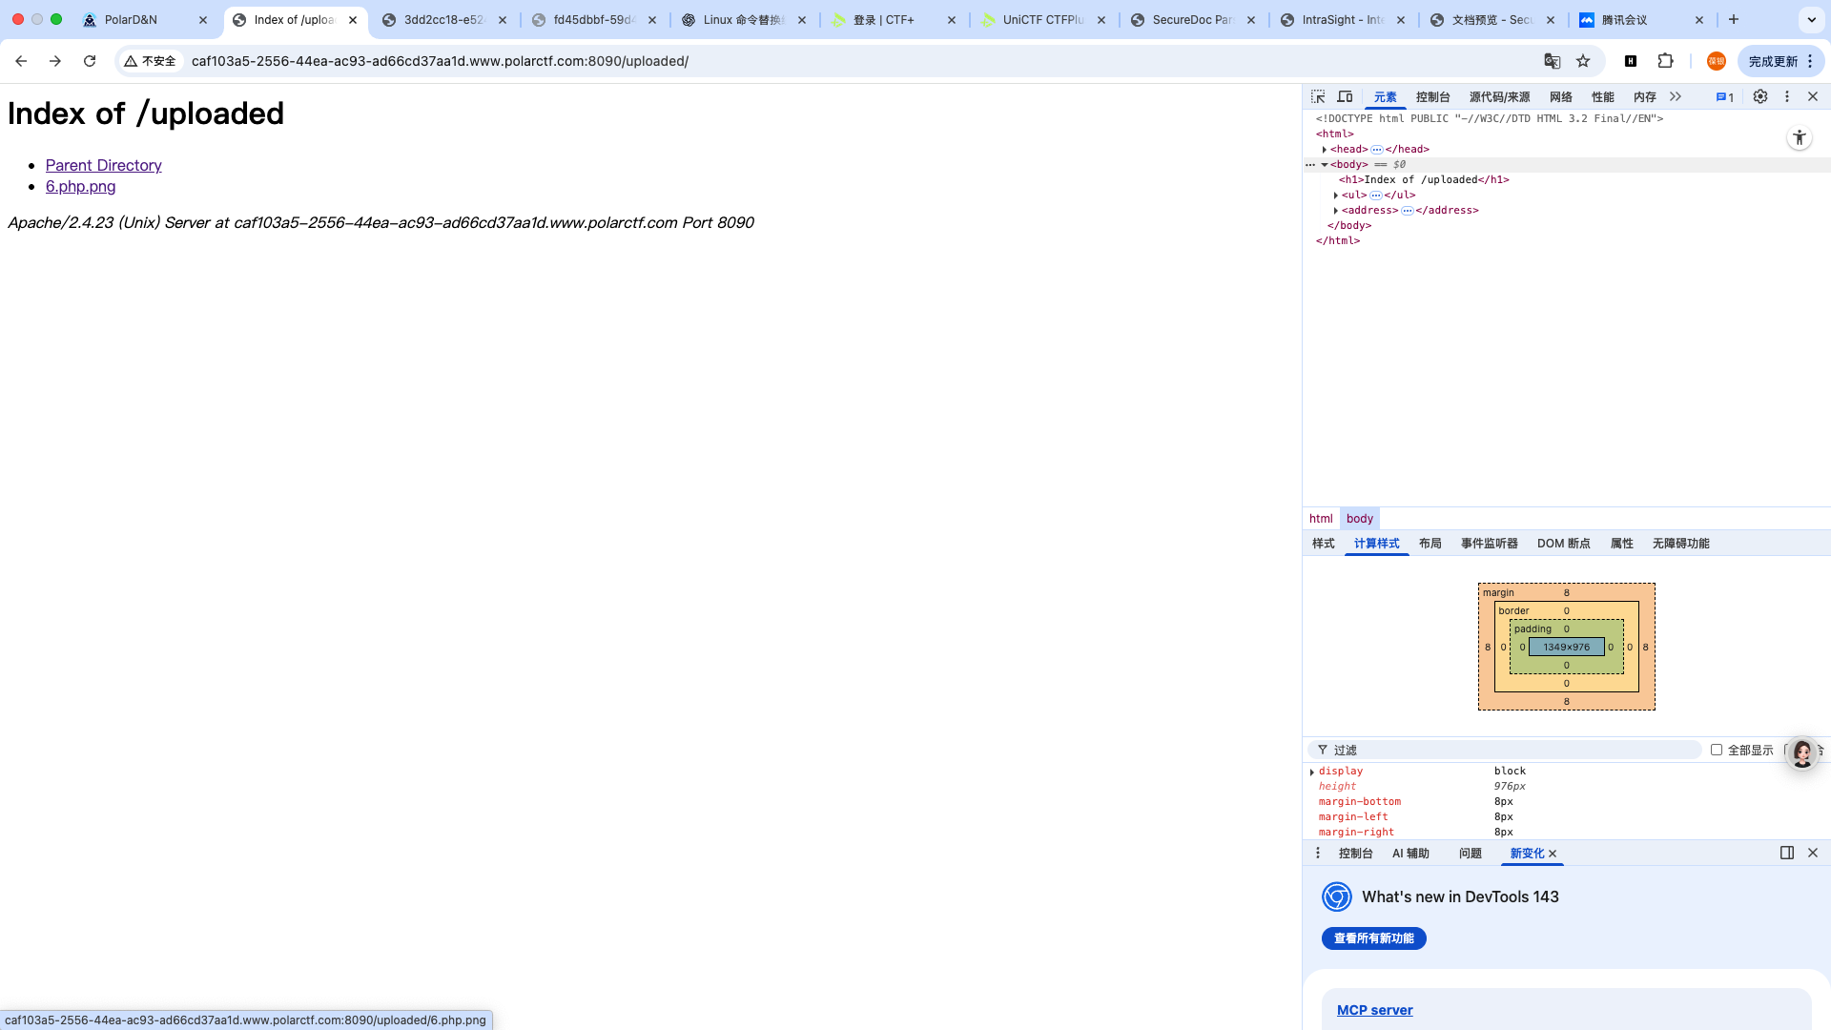
Task: Open the tab search dropdown arrow
Action: 1812,19
